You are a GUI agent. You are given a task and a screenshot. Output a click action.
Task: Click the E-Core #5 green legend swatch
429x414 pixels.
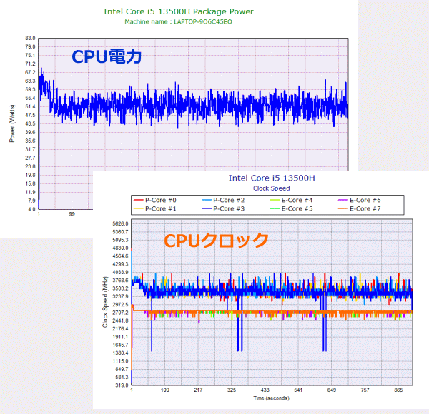(275, 208)
